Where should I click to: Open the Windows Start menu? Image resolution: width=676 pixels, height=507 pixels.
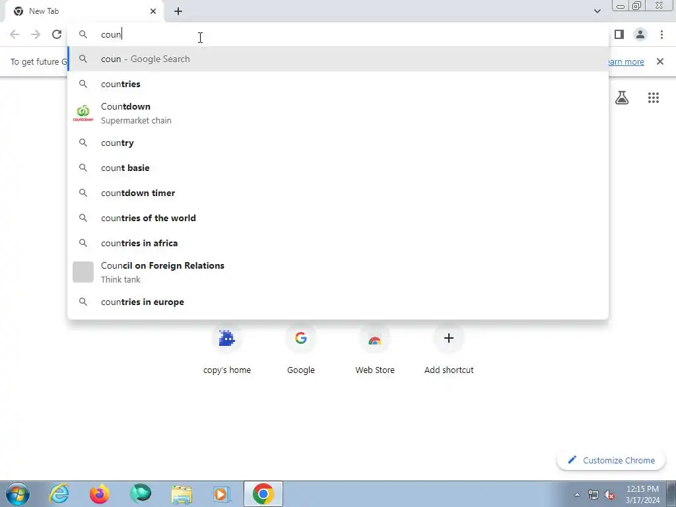click(x=18, y=494)
